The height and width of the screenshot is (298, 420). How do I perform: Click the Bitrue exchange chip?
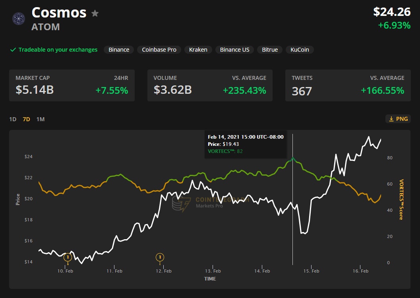pos(270,50)
